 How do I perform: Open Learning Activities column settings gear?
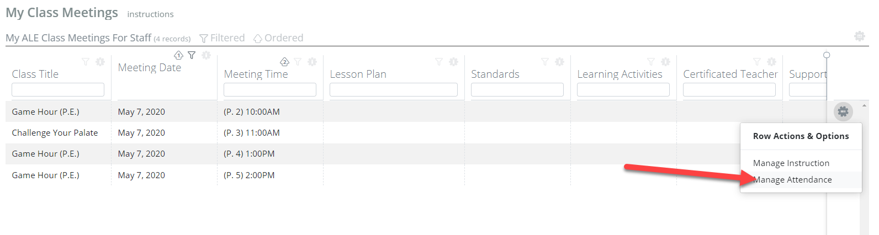(665, 62)
